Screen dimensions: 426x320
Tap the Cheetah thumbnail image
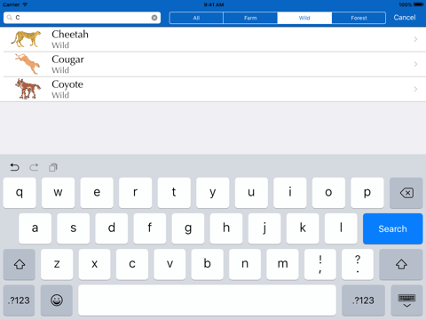pos(26,39)
